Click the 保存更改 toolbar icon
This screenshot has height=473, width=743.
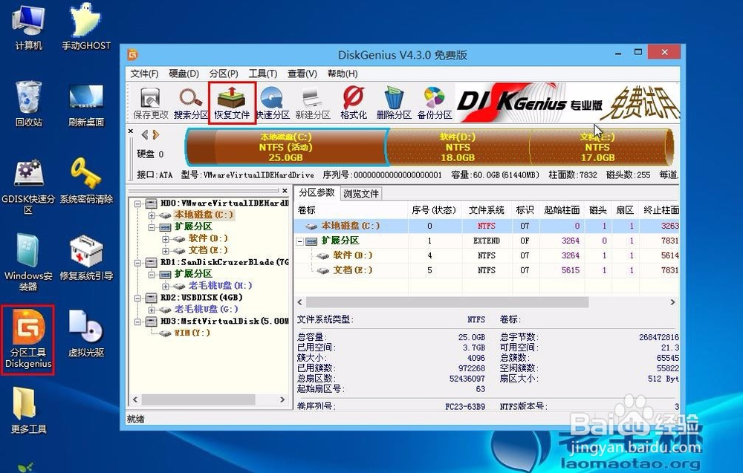pyautogui.click(x=151, y=103)
